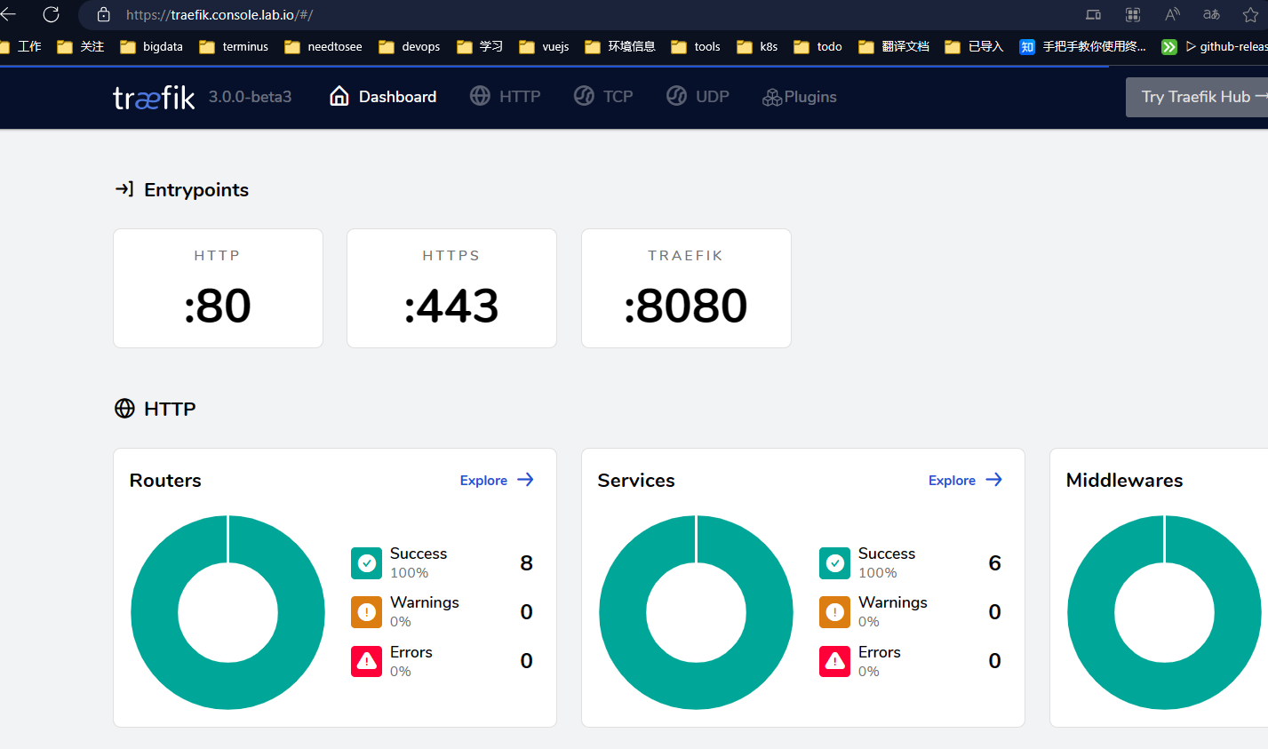
Task: Open the 手把手教你使用终 bookmark
Action: pyautogui.click(x=1083, y=46)
